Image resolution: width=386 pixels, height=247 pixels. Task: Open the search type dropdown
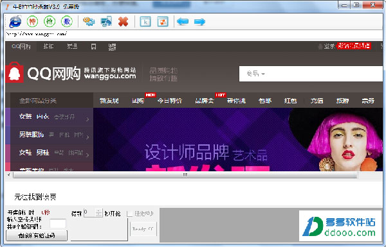point(256,74)
